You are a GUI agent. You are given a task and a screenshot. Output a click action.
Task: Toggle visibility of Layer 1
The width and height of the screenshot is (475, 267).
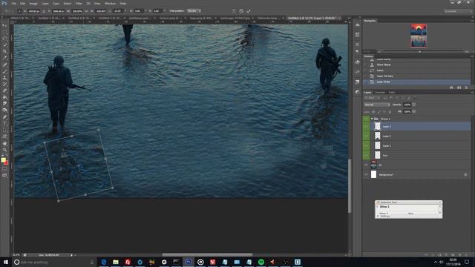coord(366,146)
